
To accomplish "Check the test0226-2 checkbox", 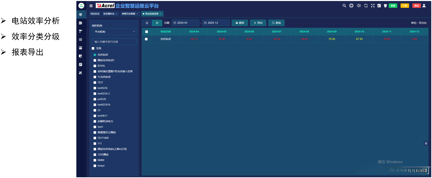I will click(95, 94).
